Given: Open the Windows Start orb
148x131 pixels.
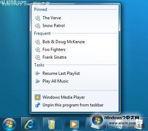Looking at the screenshot, I should click(9, 124).
